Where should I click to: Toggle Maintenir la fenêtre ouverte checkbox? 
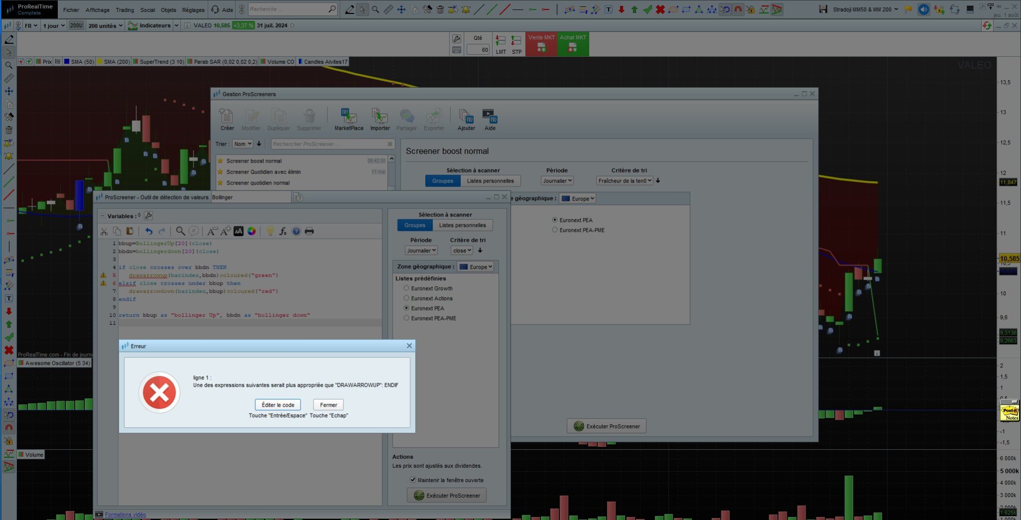click(x=413, y=480)
